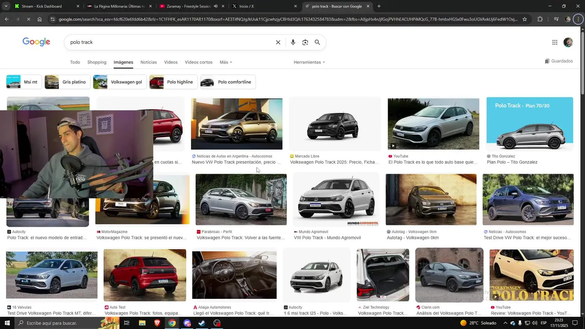
Task: Show hidden system tray icons
Action: [x=505, y=323]
